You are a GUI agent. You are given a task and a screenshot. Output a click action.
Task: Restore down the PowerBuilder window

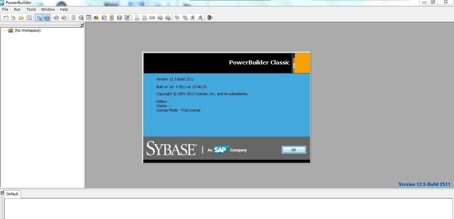[433, 2]
